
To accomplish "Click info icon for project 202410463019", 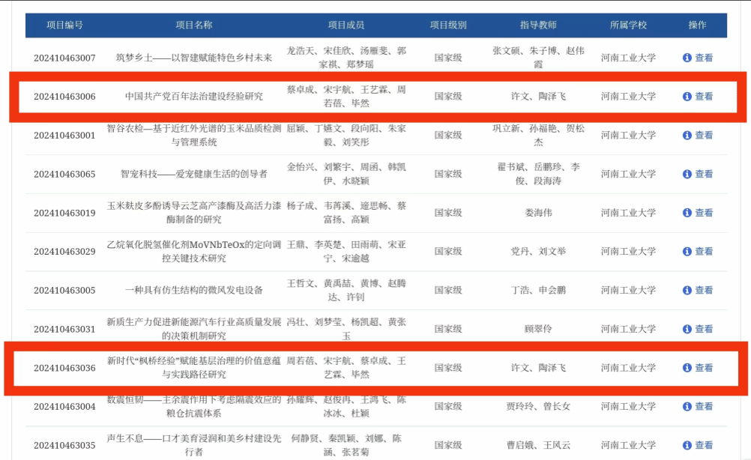I will [x=687, y=214].
